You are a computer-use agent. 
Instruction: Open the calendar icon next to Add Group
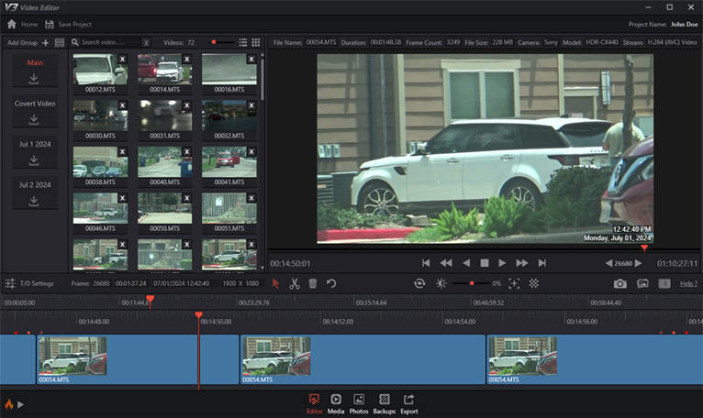60,42
